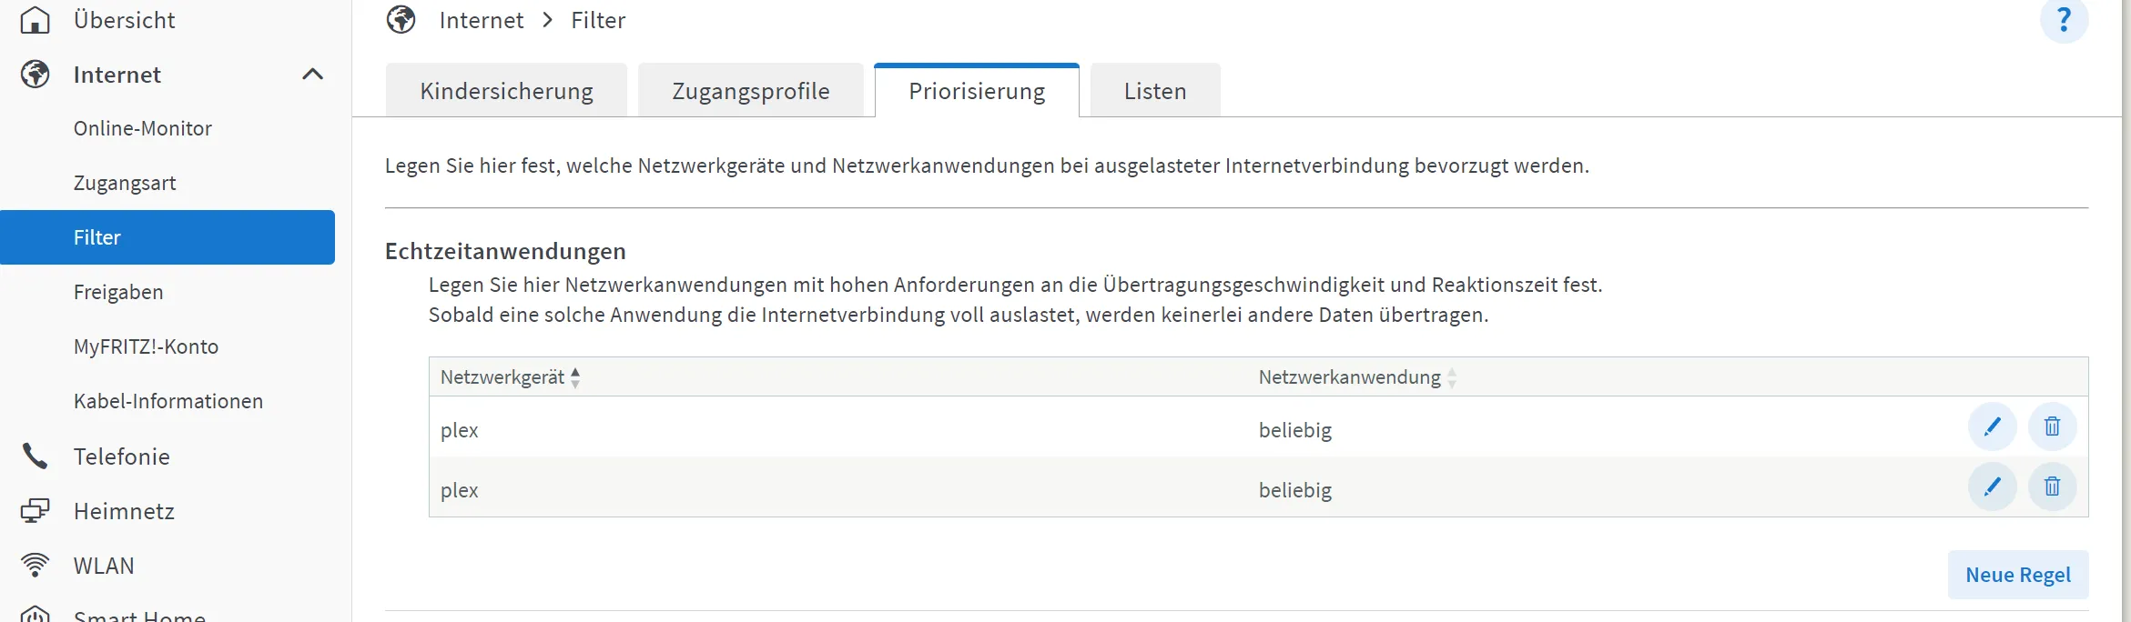
Task: Edit the second plex rule
Action: [x=1992, y=487]
